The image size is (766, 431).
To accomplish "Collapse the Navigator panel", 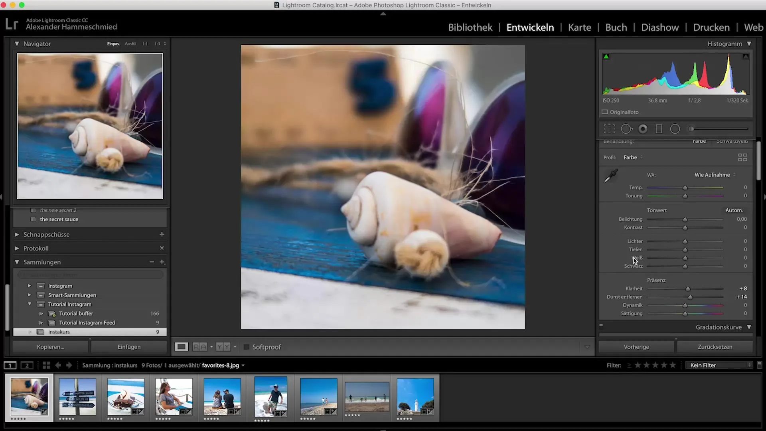I will [17, 43].
